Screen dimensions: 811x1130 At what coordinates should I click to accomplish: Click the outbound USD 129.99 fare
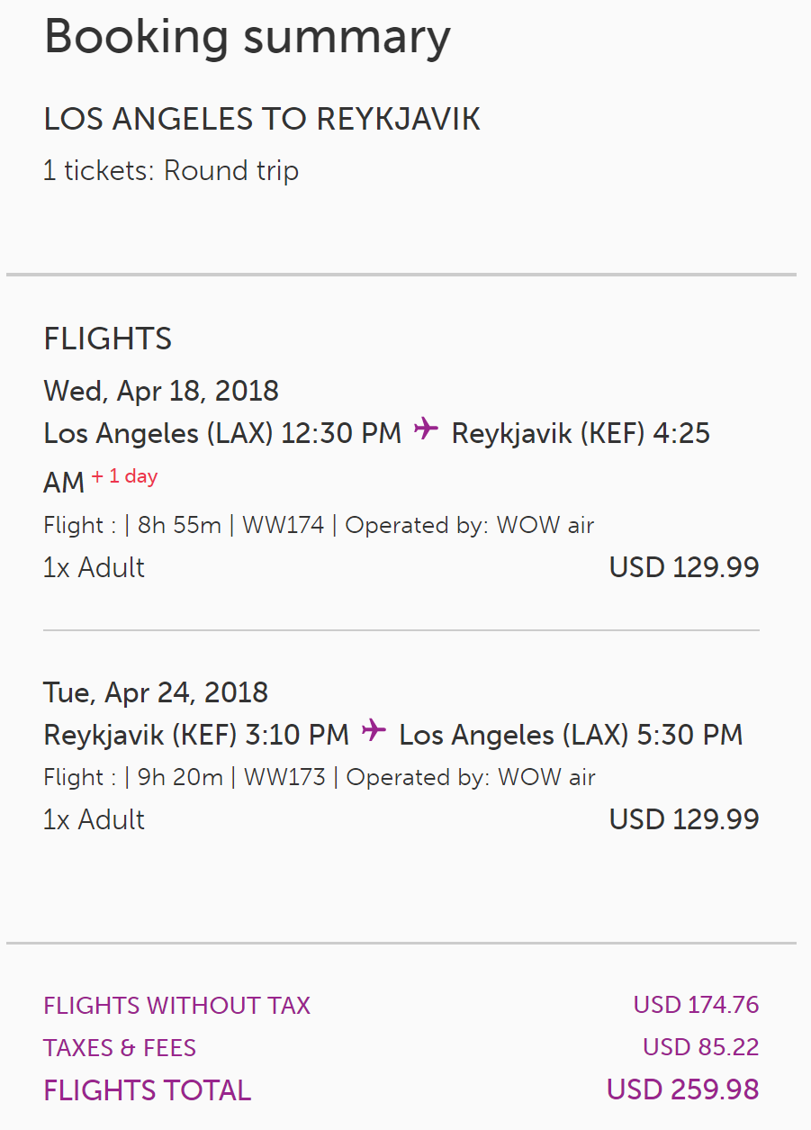(x=684, y=567)
